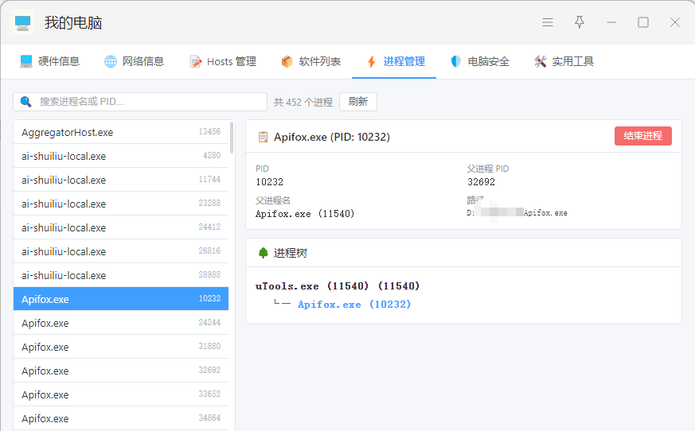695x431 pixels.
Task: Select Apifox.exe with PID 32692
Action: point(121,371)
